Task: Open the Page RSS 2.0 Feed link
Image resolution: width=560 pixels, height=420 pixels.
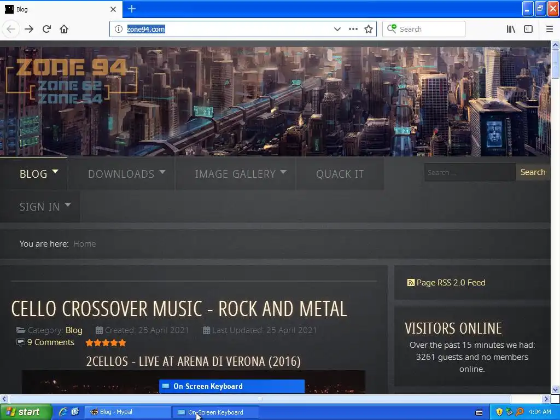Action: click(451, 283)
